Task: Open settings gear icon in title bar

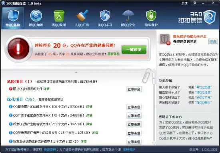Action: point(195,3)
